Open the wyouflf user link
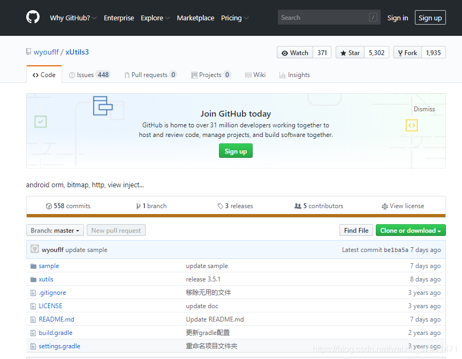The height and width of the screenshot is (359, 462). tap(46, 52)
